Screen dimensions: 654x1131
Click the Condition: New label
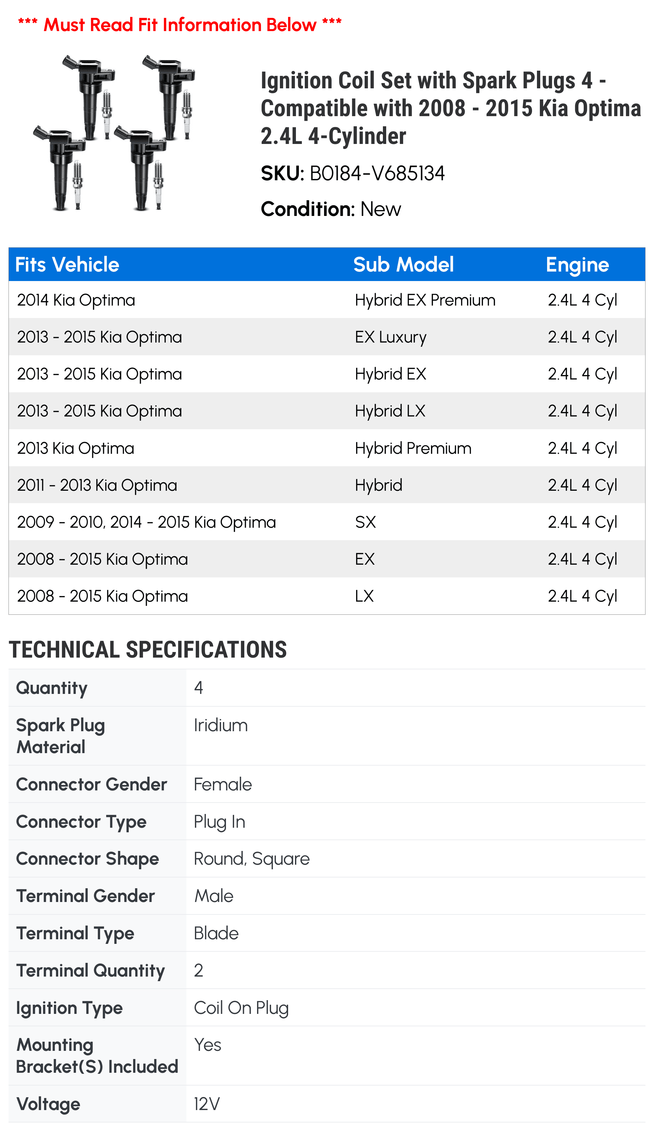click(x=331, y=209)
